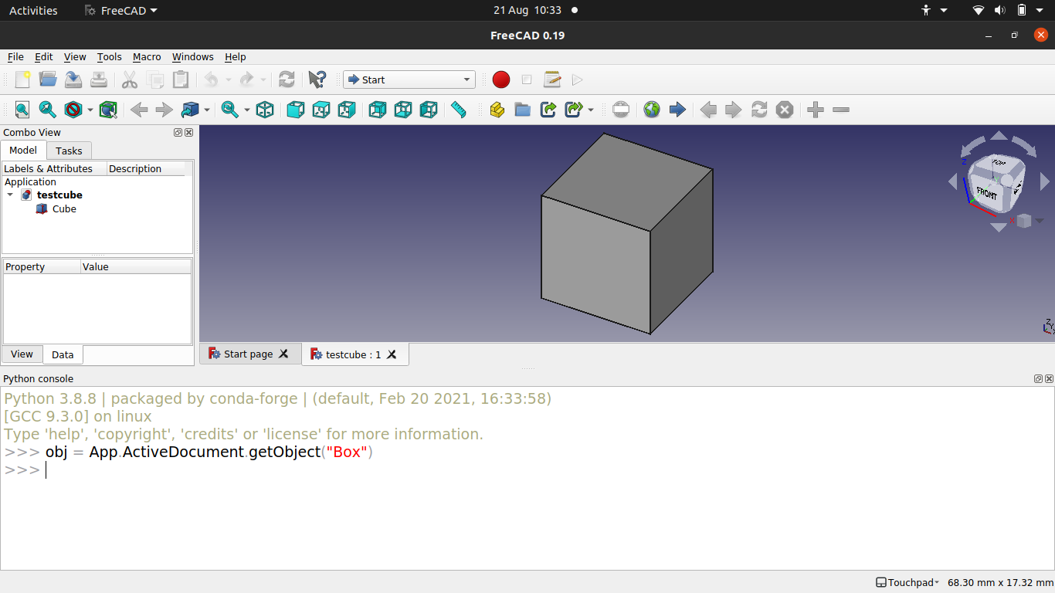Open the Sync View dropdown arrow
The image size is (1055, 593).
pyautogui.click(x=206, y=110)
